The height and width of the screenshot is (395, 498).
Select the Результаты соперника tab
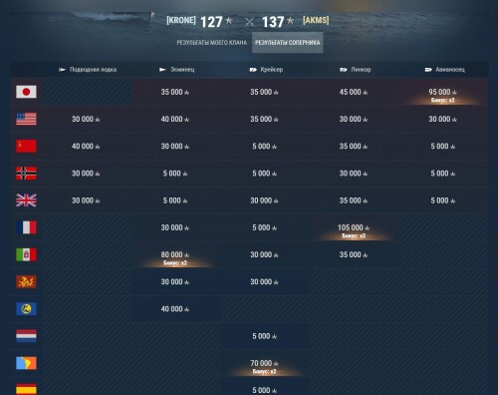[288, 43]
